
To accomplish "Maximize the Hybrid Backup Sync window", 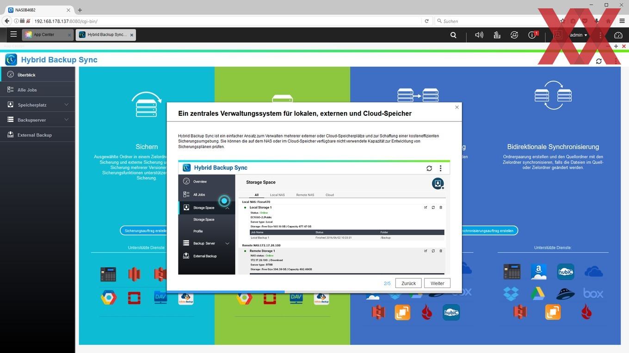I will pyautogui.click(x=616, y=46).
